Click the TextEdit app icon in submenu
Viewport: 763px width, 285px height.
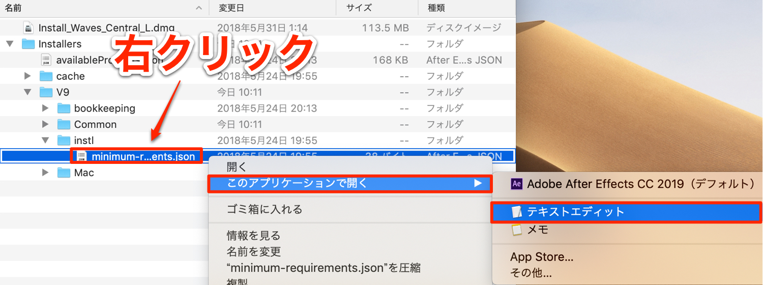click(x=517, y=212)
